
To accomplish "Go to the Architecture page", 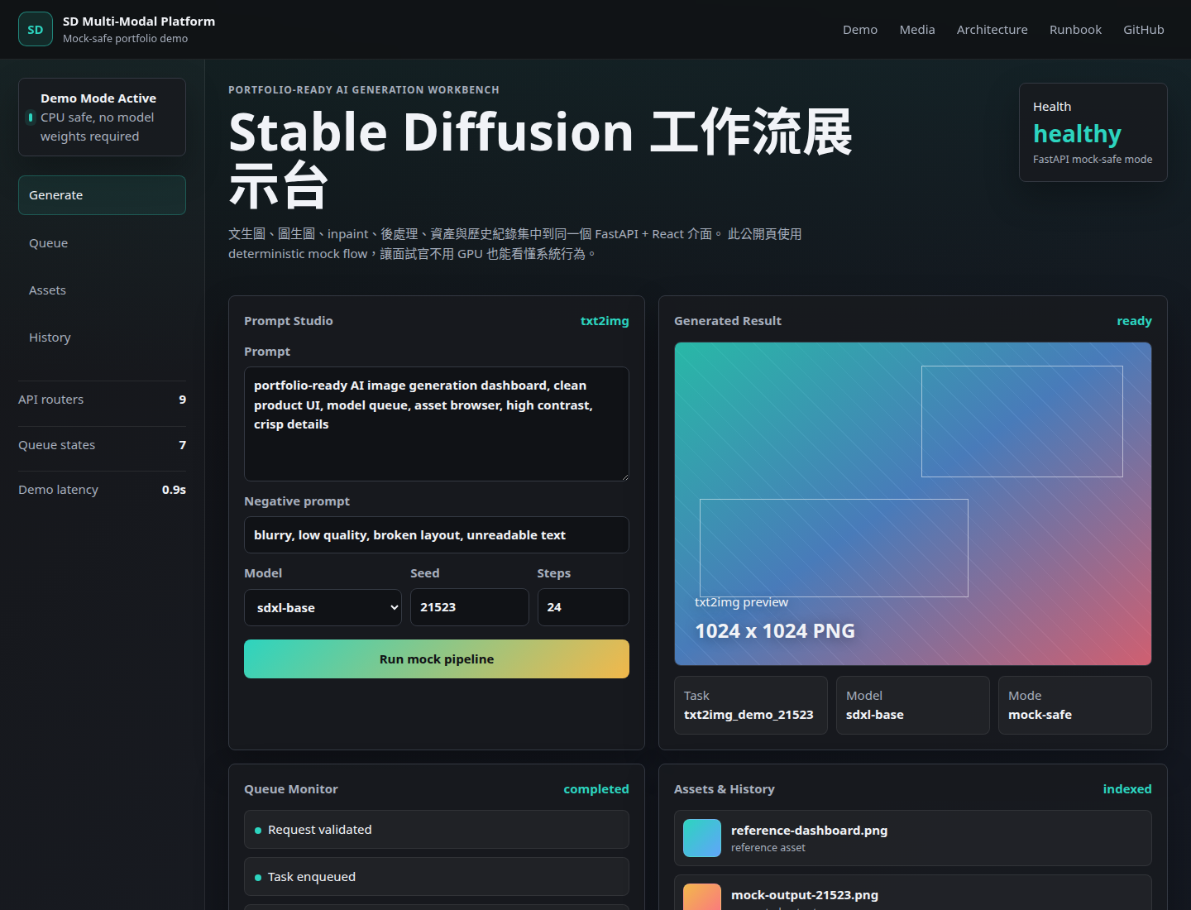I will click(992, 30).
